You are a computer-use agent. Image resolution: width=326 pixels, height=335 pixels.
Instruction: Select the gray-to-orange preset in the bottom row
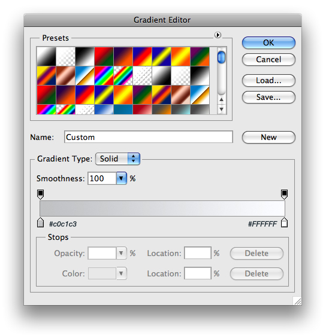coord(161,109)
